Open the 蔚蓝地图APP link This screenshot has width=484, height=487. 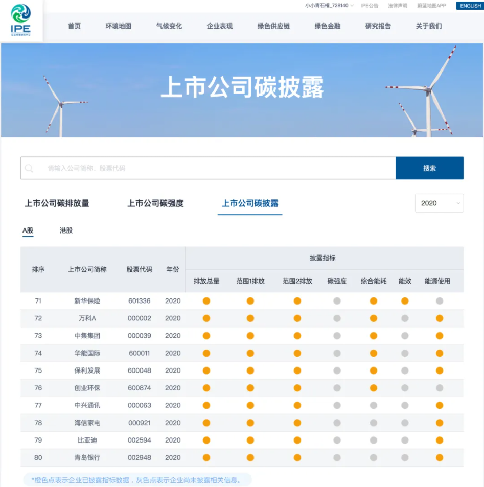[431, 6]
